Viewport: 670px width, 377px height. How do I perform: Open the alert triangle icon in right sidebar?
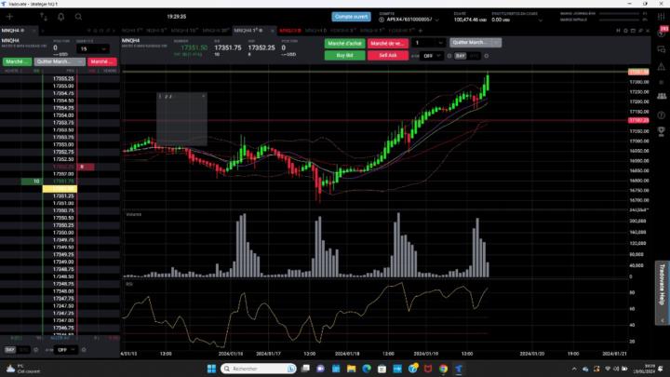click(x=661, y=66)
